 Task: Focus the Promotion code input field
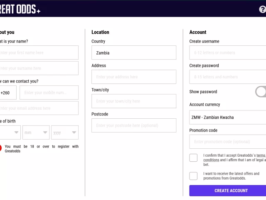(228, 142)
